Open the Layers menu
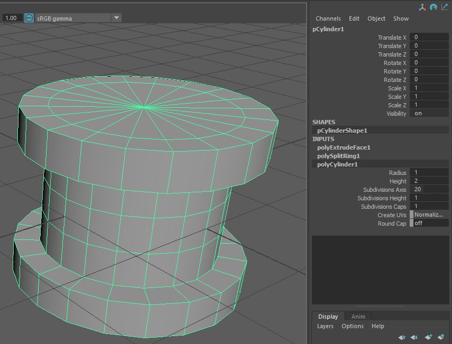 coord(325,326)
